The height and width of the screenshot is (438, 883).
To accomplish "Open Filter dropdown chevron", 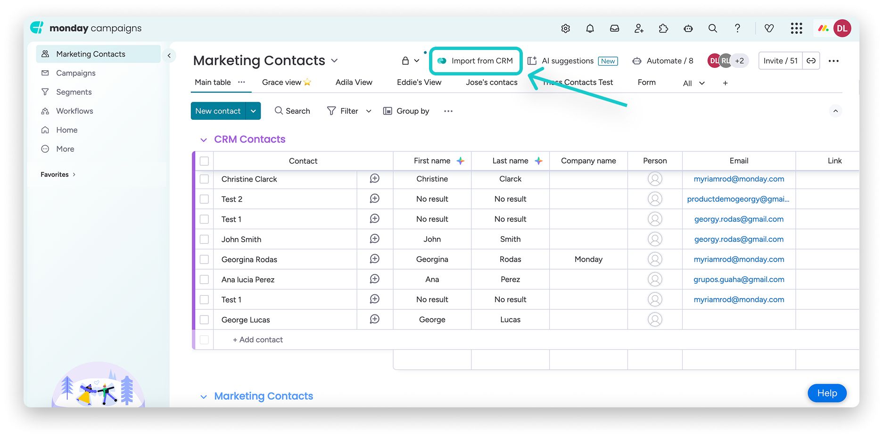I will (x=369, y=111).
